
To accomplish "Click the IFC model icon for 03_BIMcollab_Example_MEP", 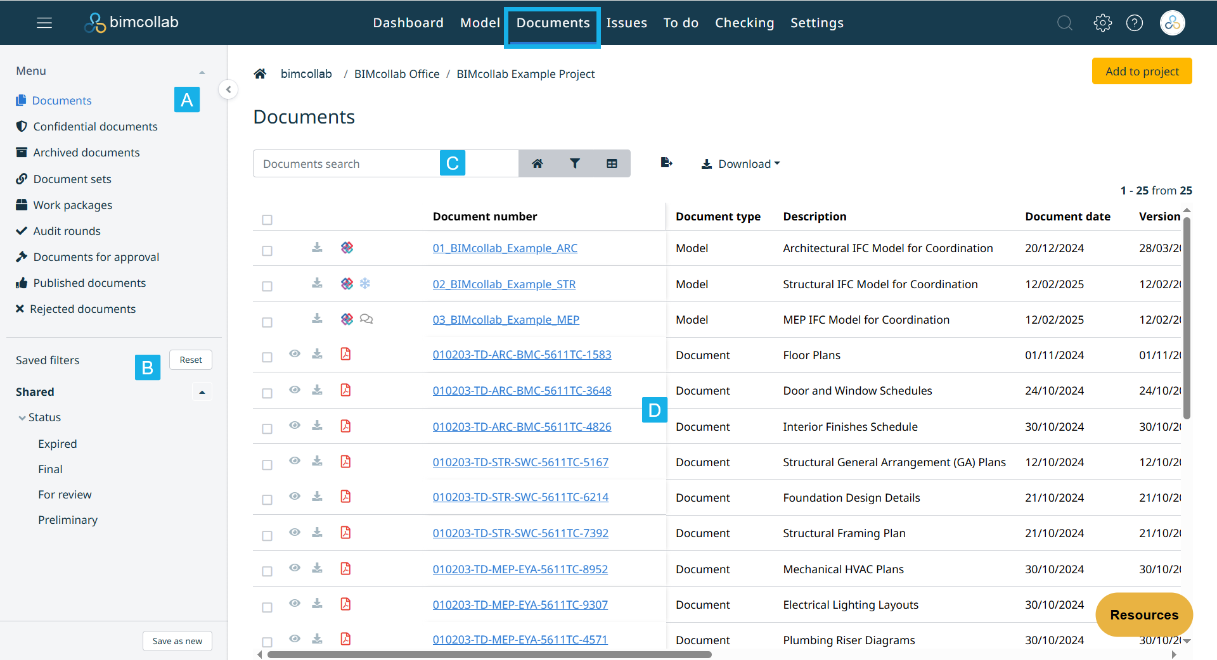I will [347, 319].
